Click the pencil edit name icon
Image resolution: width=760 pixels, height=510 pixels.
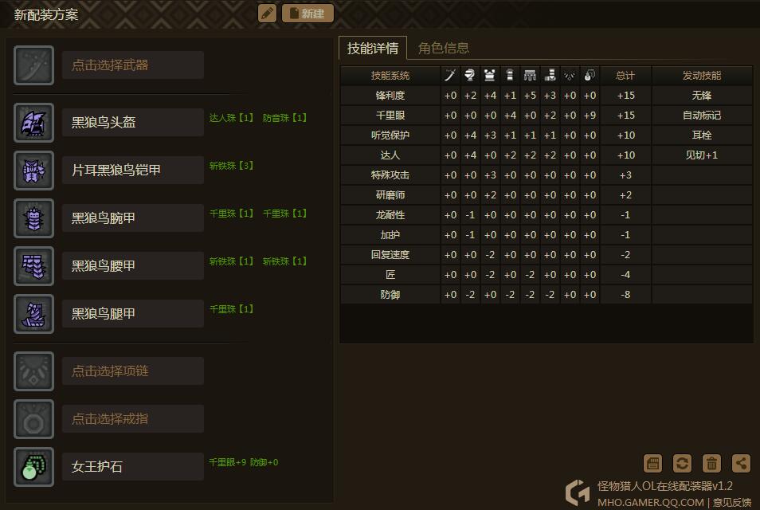267,14
